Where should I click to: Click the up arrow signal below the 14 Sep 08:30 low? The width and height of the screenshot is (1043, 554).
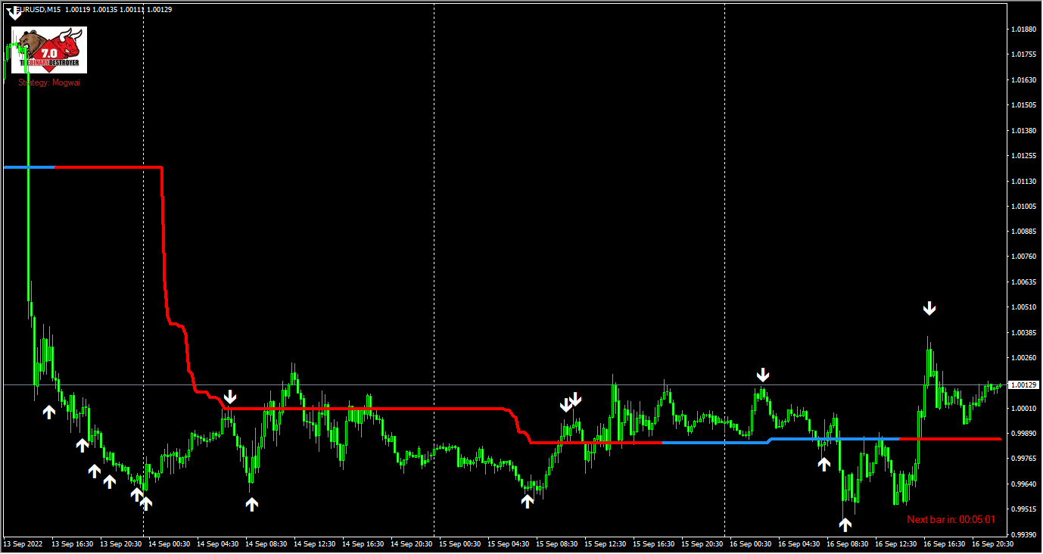252,504
